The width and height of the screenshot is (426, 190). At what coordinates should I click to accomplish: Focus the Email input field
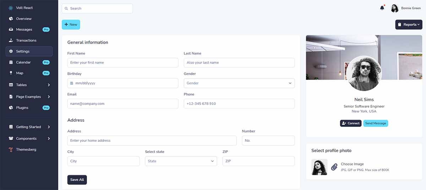123,104
